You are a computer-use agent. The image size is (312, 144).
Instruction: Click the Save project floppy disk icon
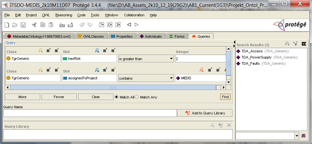[x=23, y=25]
